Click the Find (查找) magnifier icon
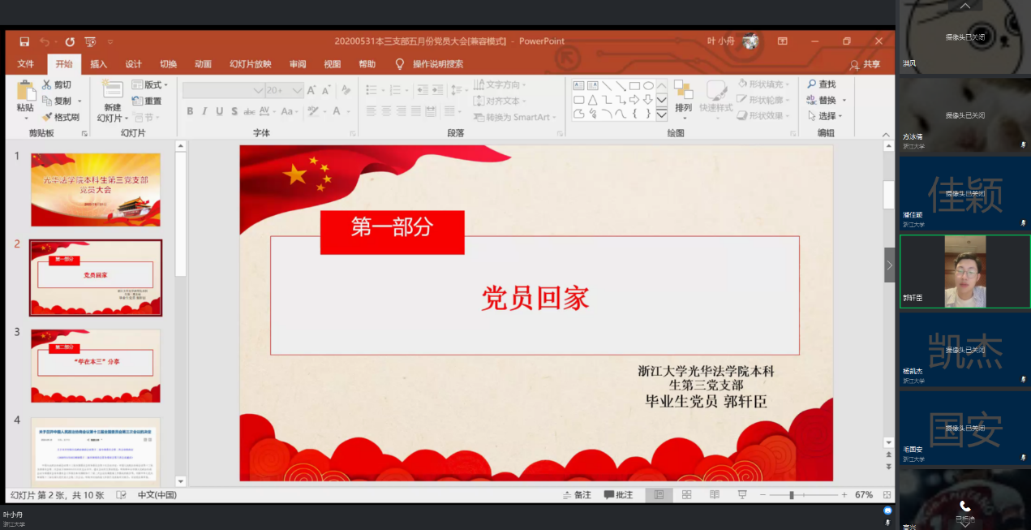The width and height of the screenshot is (1031, 530). [x=811, y=84]
